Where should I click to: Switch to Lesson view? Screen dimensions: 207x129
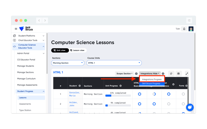(78, 50)
